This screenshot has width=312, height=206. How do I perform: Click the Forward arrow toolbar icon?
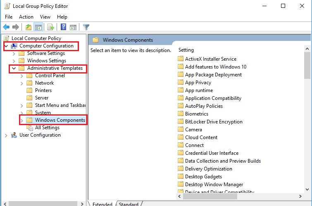pos(16,27)
